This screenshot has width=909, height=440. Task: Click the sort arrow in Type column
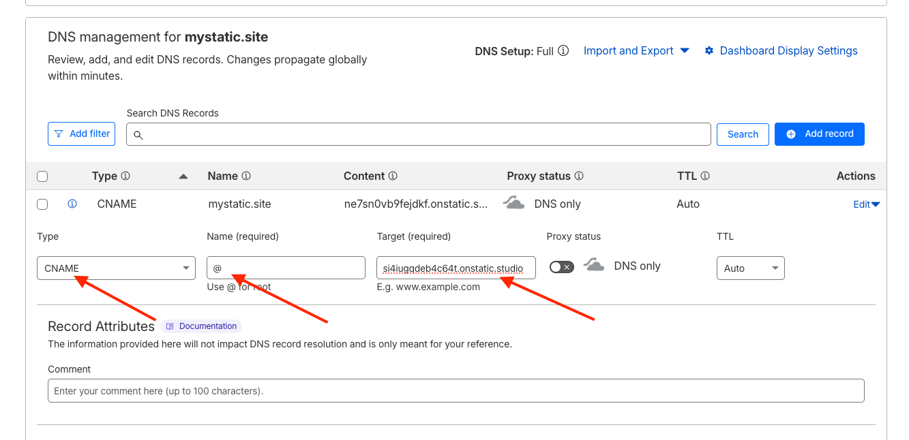click(x=183, y=176)
